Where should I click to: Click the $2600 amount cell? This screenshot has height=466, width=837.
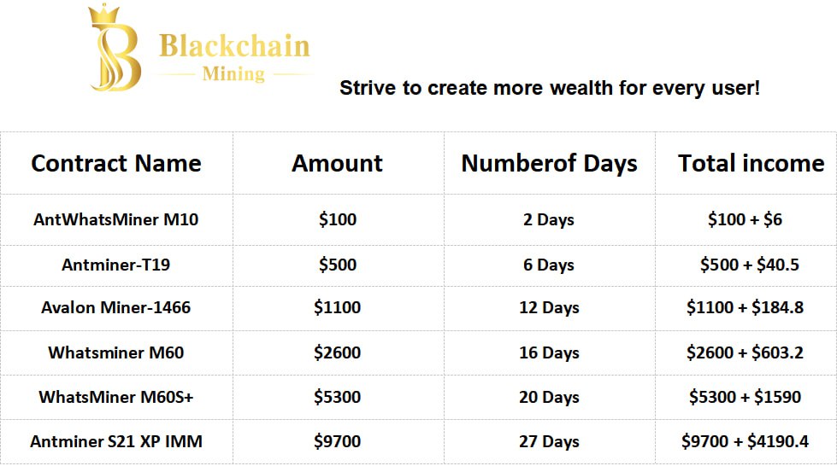pos(338,352)
